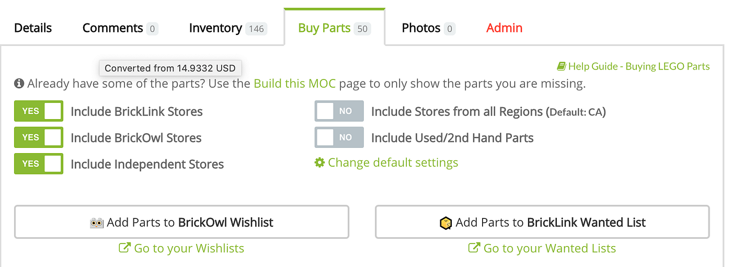The height and width of the screenshot is (267, 732).
Task: Enable Include Used/2nd Hand Parts toggle
Action: coord(339,137)
